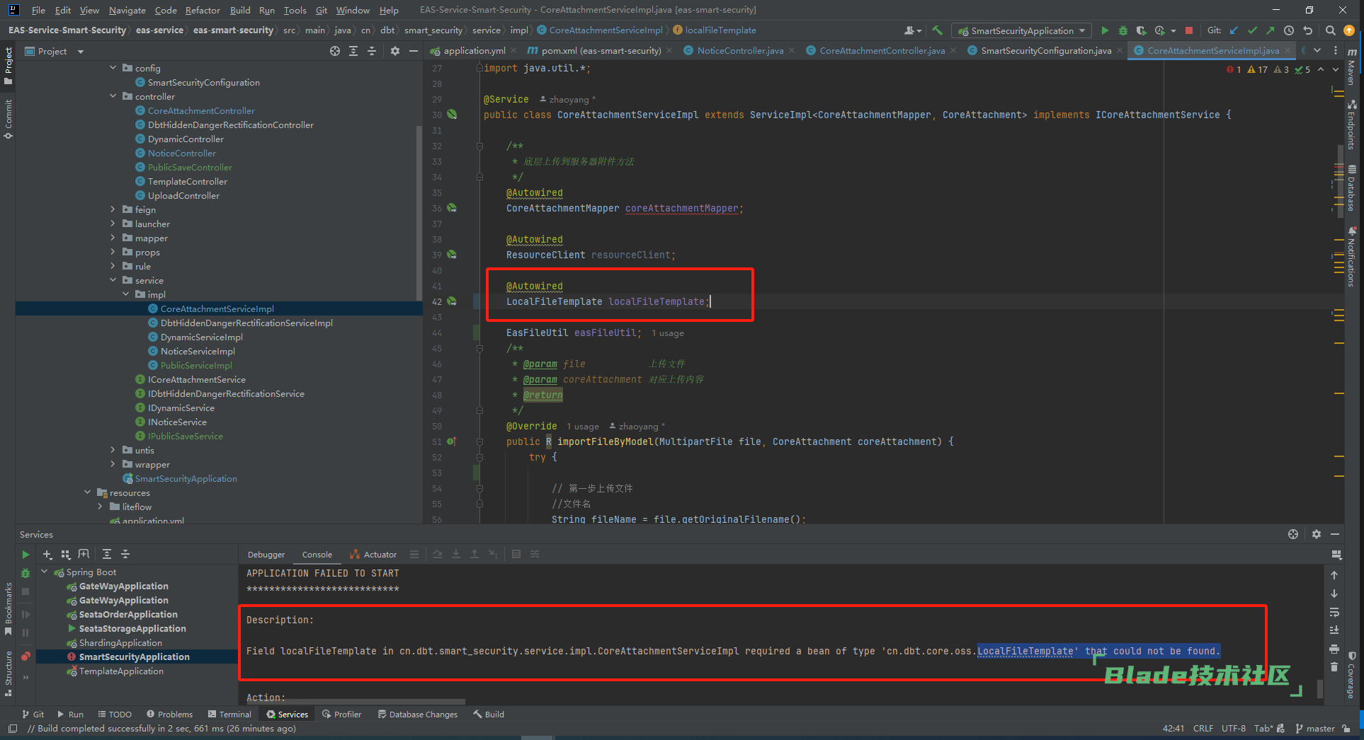1364x740 pixels.
Task: Select SeataStorageApplication in Services tree
Action: pyautogui.click(x=132, y=628)
